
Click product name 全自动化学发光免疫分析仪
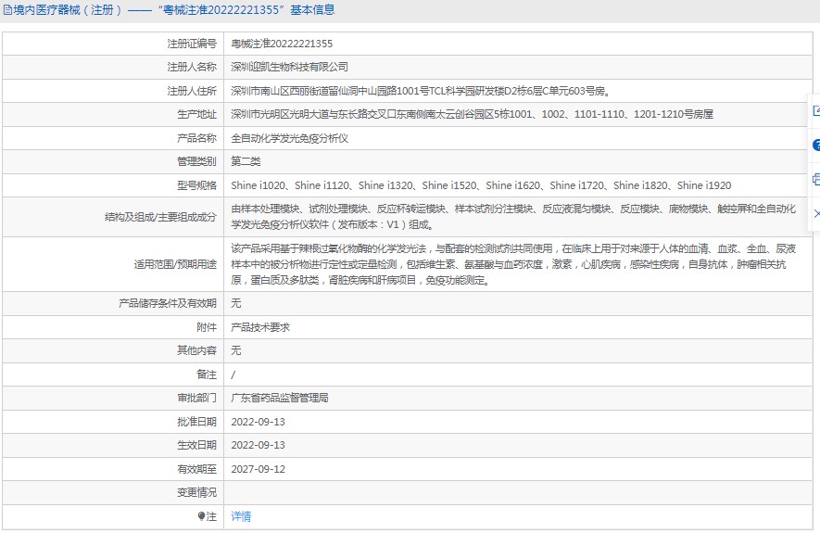[x=290, y=138]
